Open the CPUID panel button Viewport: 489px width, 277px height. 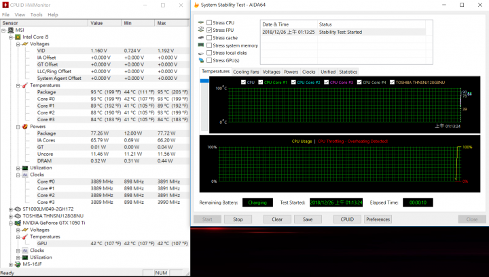coord(347,219)
